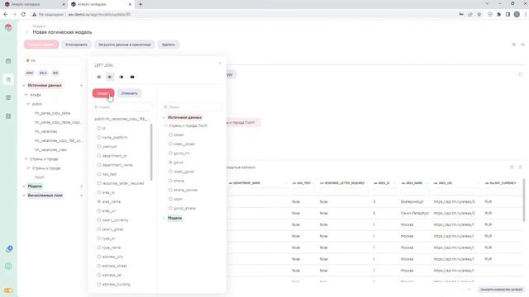Select the area_name radio button
The width and height of the screenshot is (529, 297).
pyautogui.click(x=99, y=201)
